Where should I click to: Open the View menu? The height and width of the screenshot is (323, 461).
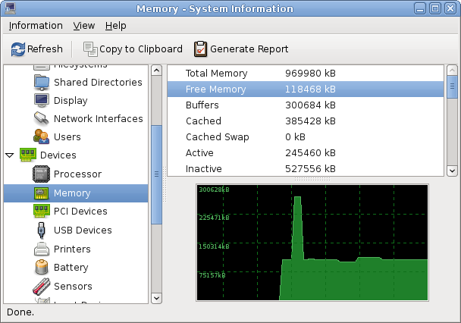84,26
